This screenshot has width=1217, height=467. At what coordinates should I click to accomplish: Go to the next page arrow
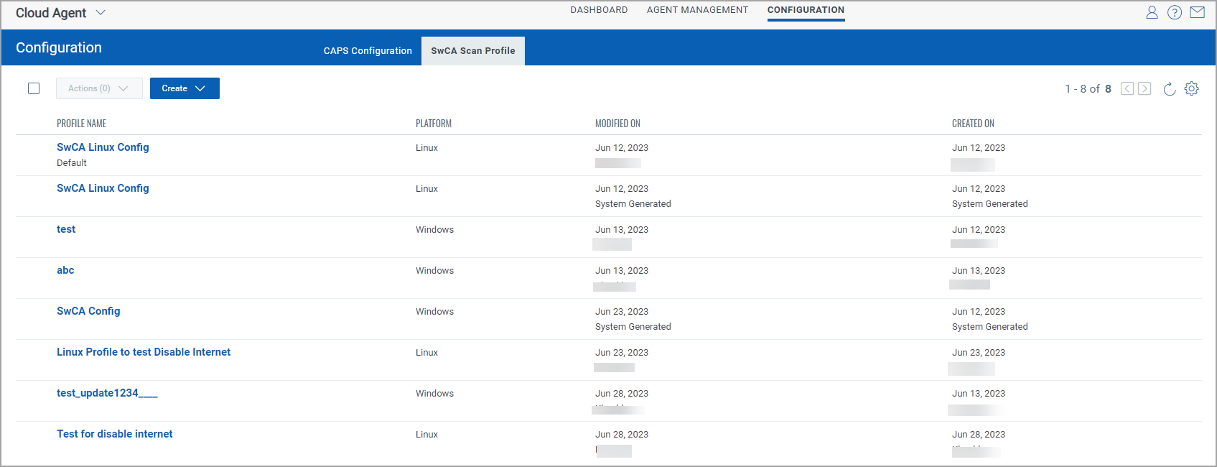click(1144, 88)
